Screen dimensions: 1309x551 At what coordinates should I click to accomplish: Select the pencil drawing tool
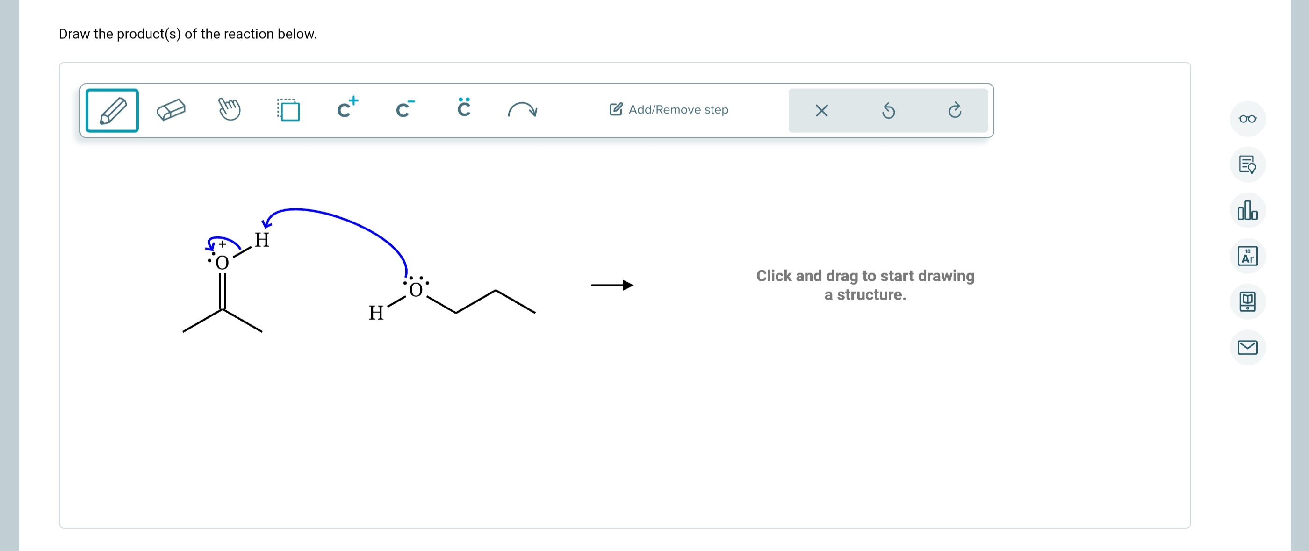pyautogui.click(x=111, y=110)
